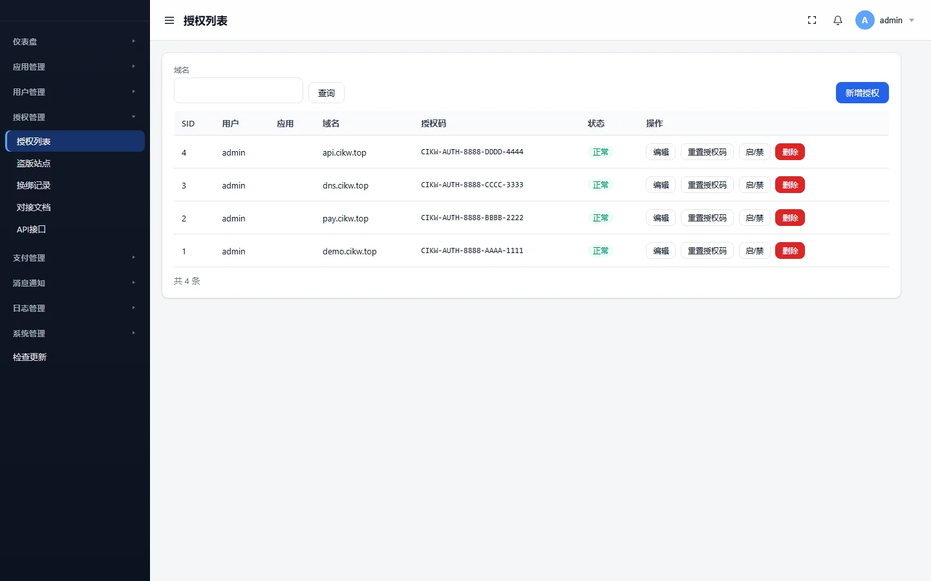Expand the 仪表盘 sidebar menu
This screenshot has height=581, width=931.
pyautogui.click(x=75, y=41)
